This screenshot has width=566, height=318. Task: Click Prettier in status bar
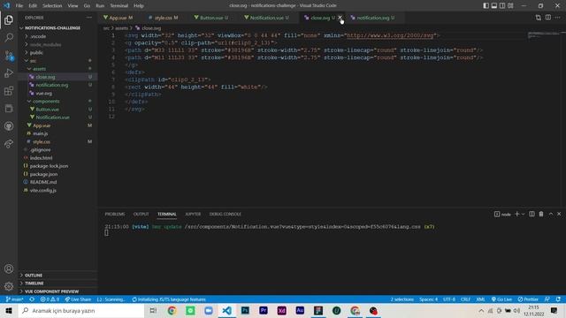click(x=528, y=299)
